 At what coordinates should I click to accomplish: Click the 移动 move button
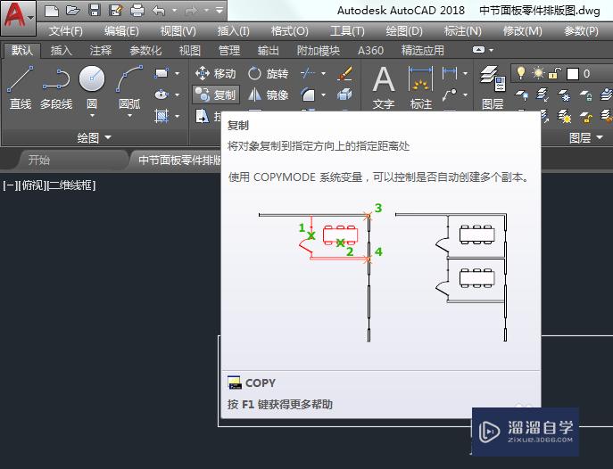pyautogui.click(x=215, y=73)
